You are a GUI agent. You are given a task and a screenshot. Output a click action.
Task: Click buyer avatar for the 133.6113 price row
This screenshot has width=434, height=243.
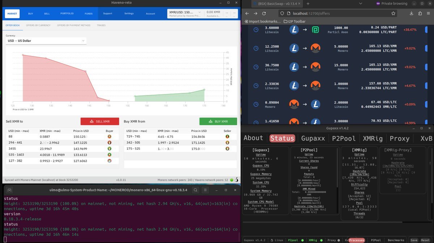109,155
